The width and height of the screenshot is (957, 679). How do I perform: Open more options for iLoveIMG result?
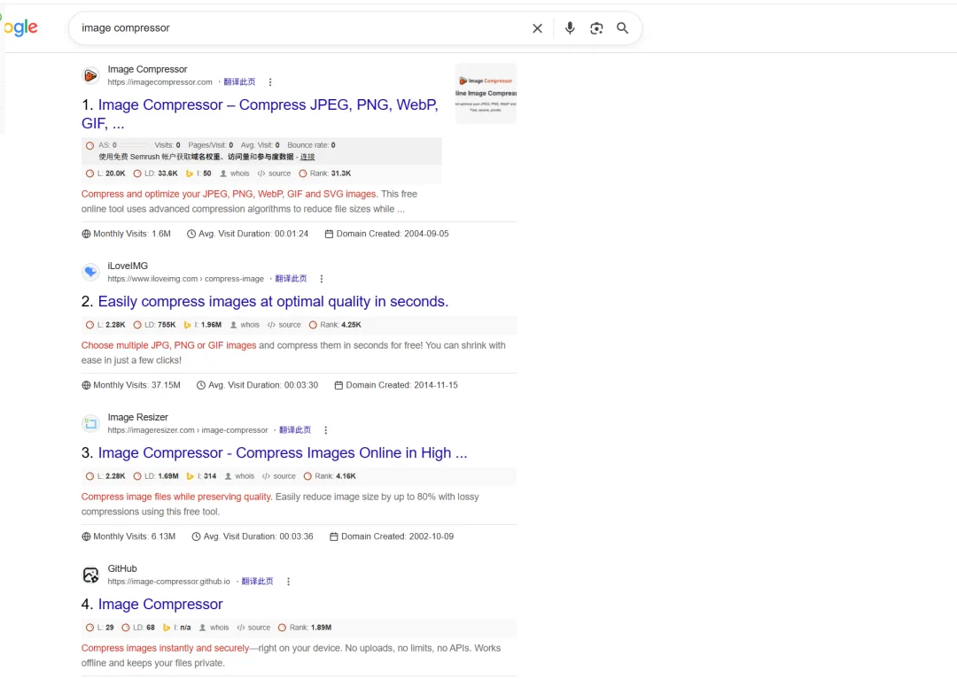(322, 279)
